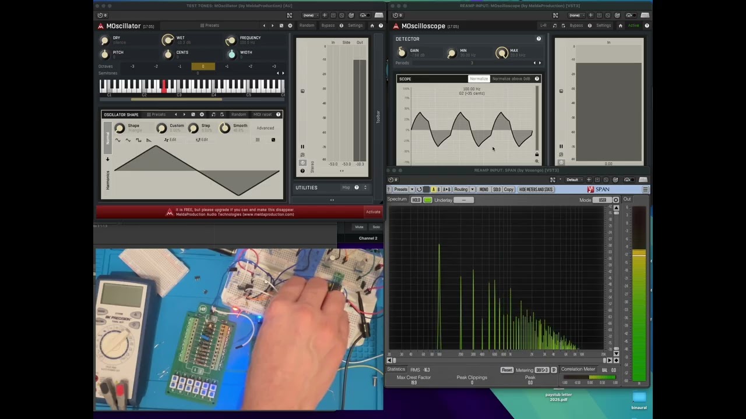
Task: Switch to Normal tab in Oscillator Shape
Action: click(108, 137)
